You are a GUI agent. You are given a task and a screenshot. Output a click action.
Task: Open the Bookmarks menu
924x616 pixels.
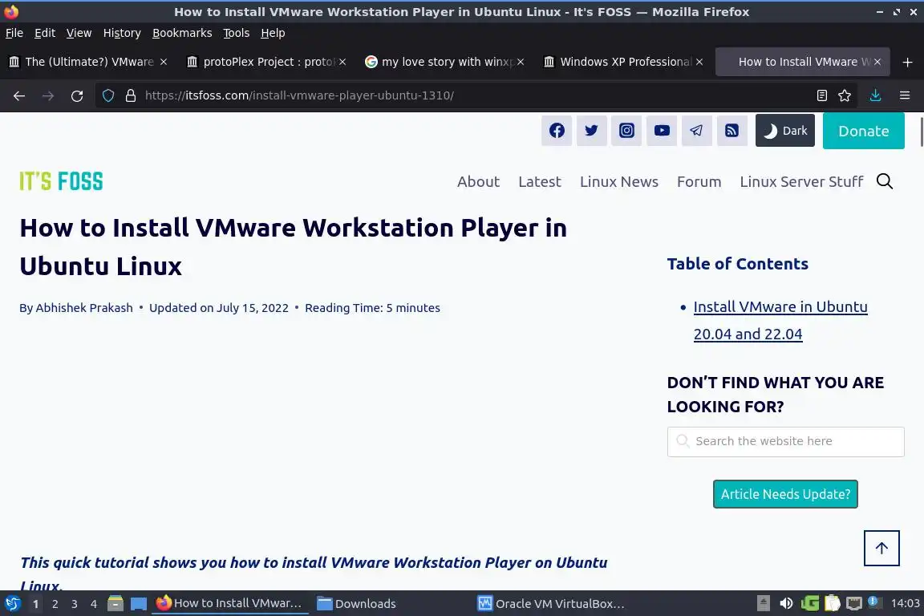click(182, 33)
